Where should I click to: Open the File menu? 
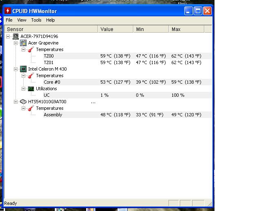coord(9,20)
